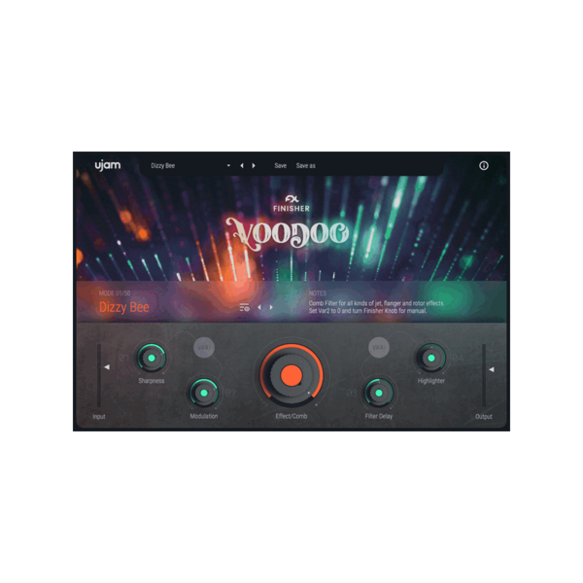
Task: Click the Highlighter label
Action: click(x=430, y=381)
